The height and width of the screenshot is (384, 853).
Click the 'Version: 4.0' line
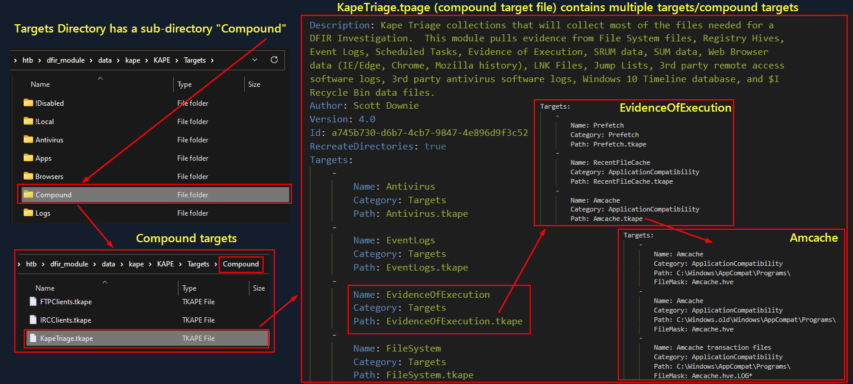[342, 119]
